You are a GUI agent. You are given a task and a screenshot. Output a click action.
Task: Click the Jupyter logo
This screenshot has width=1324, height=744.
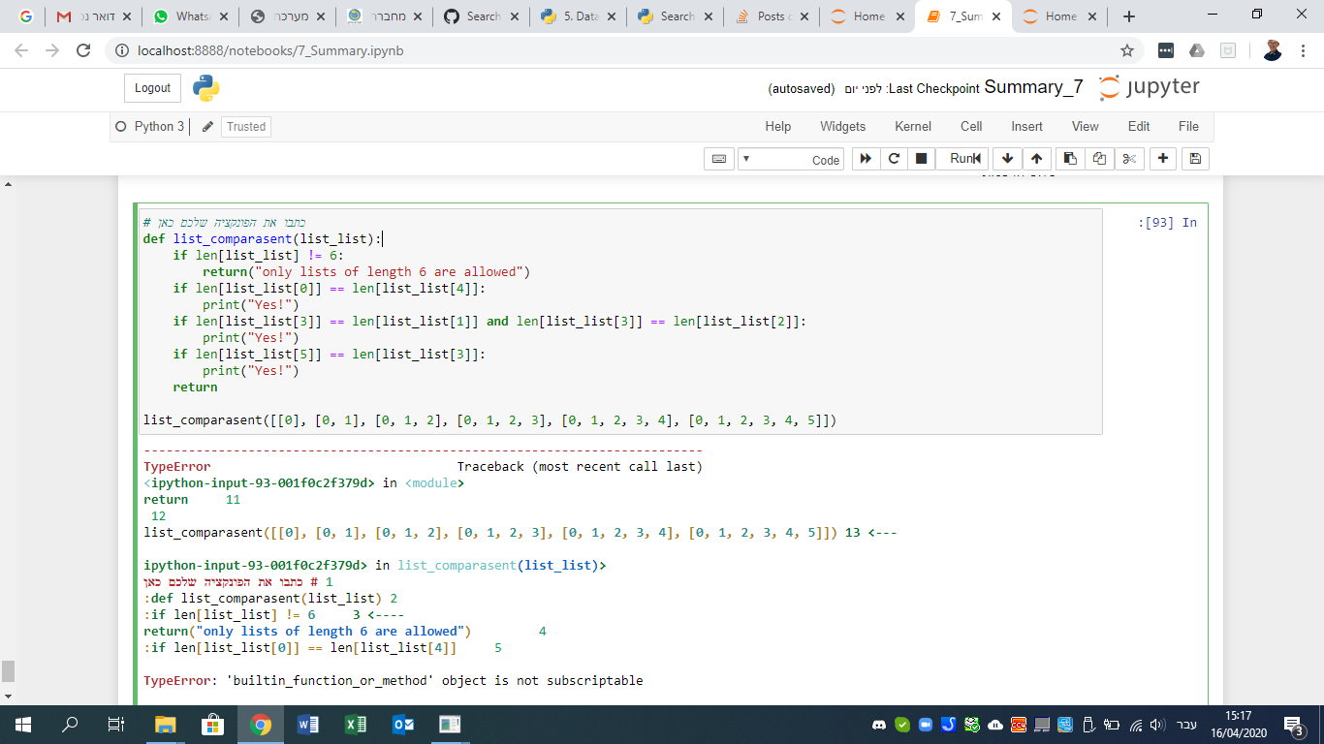pos(1150,87)
